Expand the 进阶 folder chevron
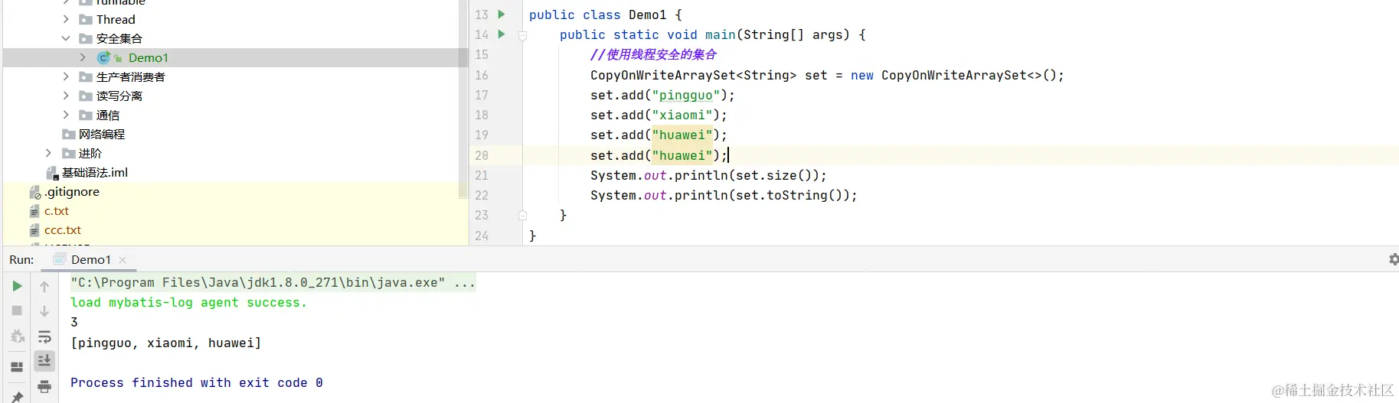Viewport: 1399px width, 403px height. click(x=48, y=153)
